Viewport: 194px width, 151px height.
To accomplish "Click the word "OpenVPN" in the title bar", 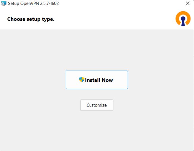I will coord(30,4).
